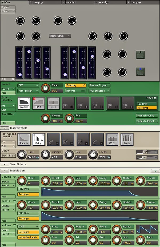The height and width of the screenshot is (247, 160).
Task: Expand the SendEffects section
Action: pyautogui.click(x=5, y=164)
